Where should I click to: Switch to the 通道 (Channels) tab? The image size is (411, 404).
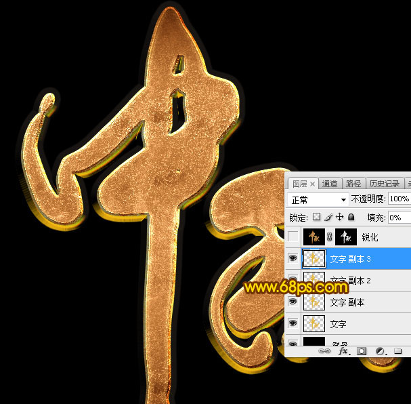pyautogui.click(x=330, y=184)
